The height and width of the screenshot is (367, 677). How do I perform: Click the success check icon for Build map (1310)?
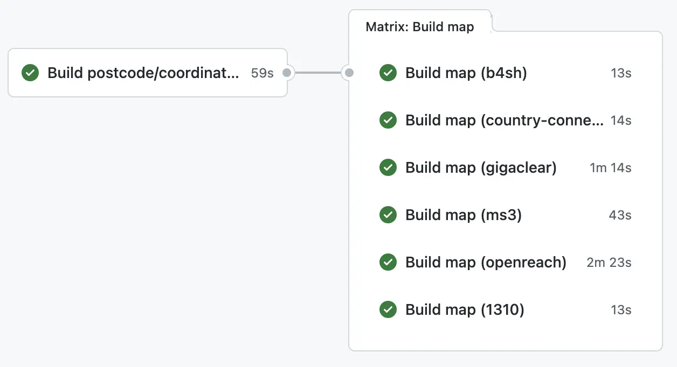(x=388, y=309)
